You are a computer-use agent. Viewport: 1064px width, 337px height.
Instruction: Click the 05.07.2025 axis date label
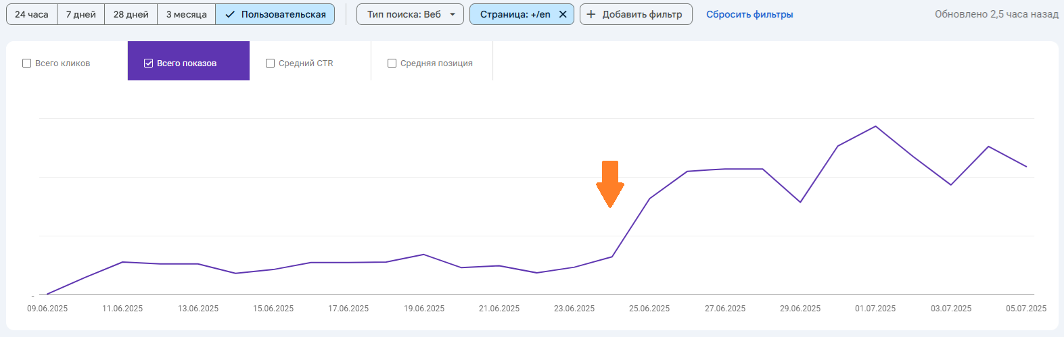click(x=1026, y=309)
